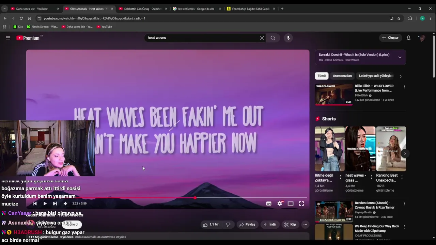Screen dimensions: 436x245
Task: Reload the current page
Action: point(21,18)
